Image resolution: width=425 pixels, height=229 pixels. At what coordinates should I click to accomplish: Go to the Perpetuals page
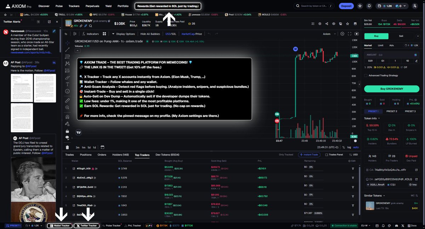[x=92, y=6]
